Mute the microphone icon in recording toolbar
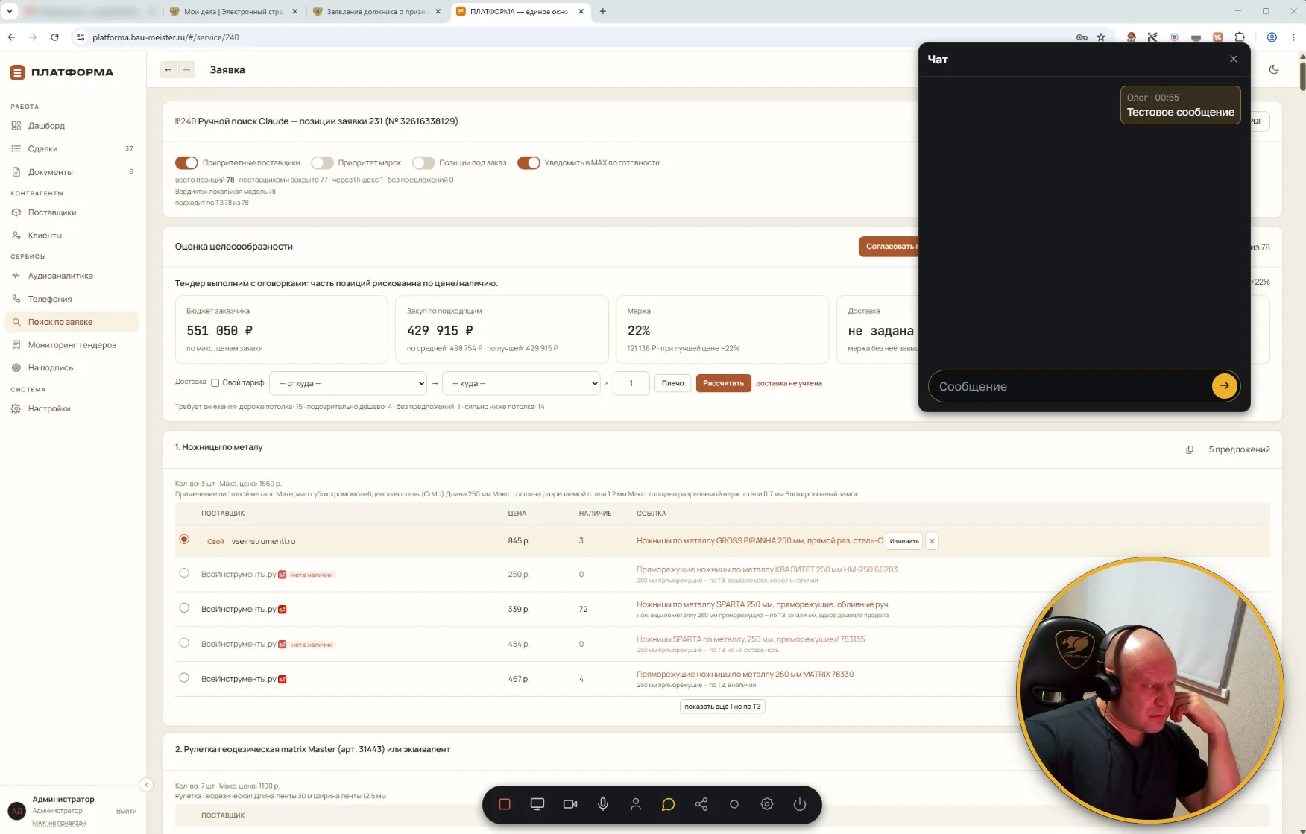The height and width of the screenshot is (834, 1306). coord(603,804)
